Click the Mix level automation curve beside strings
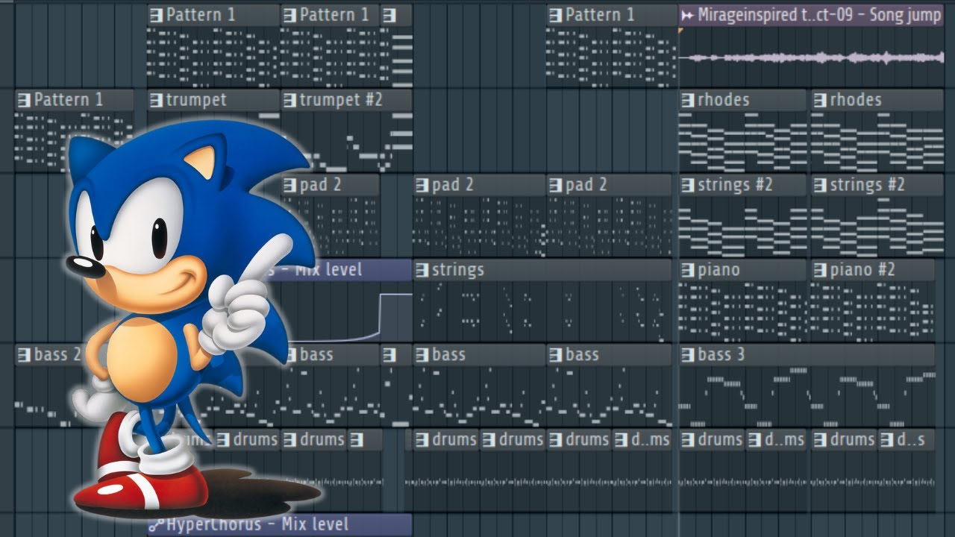Viewport: 955px width, 537px height. click(351, 317)
